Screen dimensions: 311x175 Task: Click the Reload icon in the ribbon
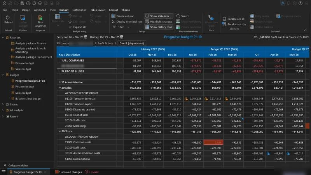tap(8, 17)
